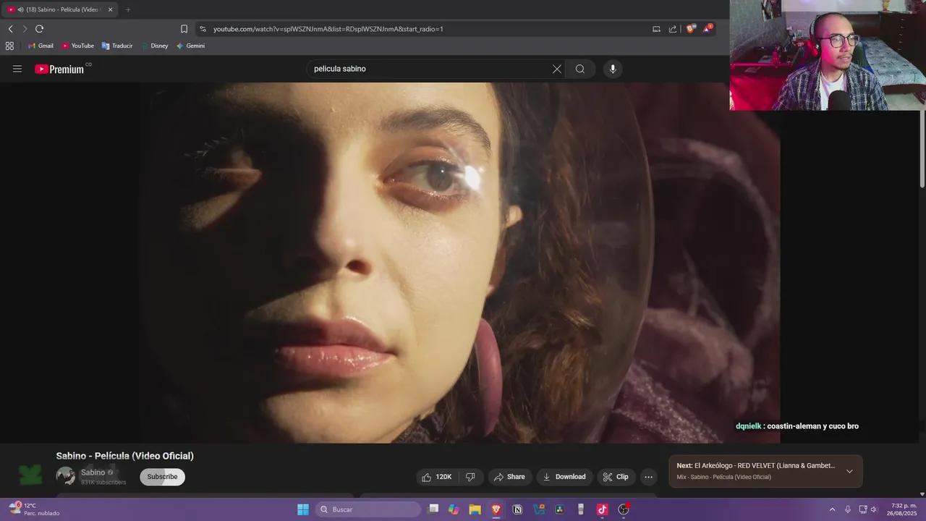Open site settings icon in address bar
Viewport: 926px width, 521px height.
coord(203,29)
